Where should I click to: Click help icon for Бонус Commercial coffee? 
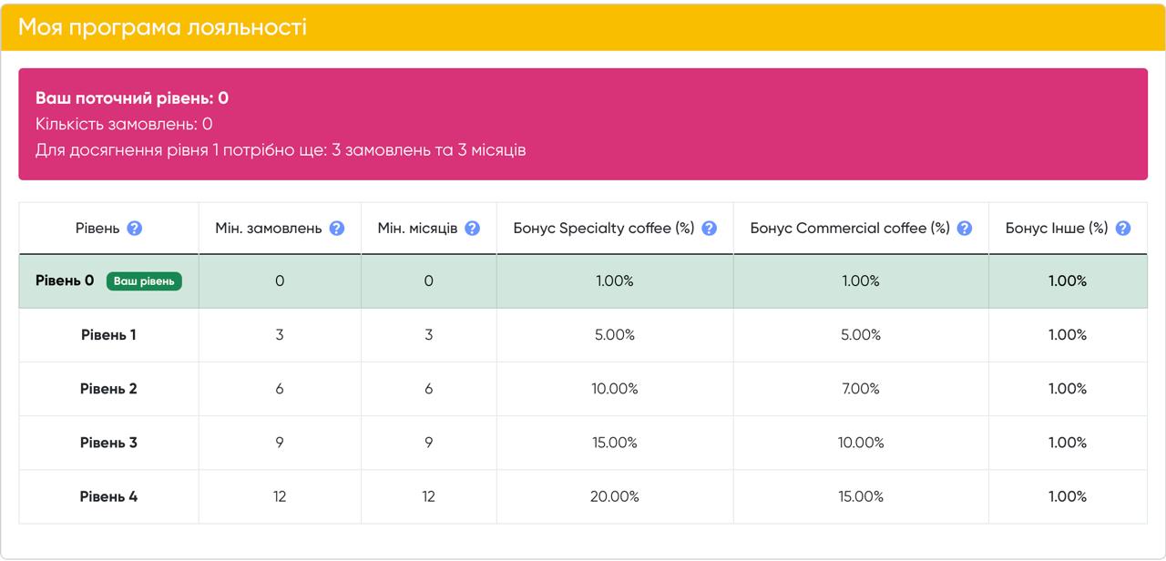(965, 229)
